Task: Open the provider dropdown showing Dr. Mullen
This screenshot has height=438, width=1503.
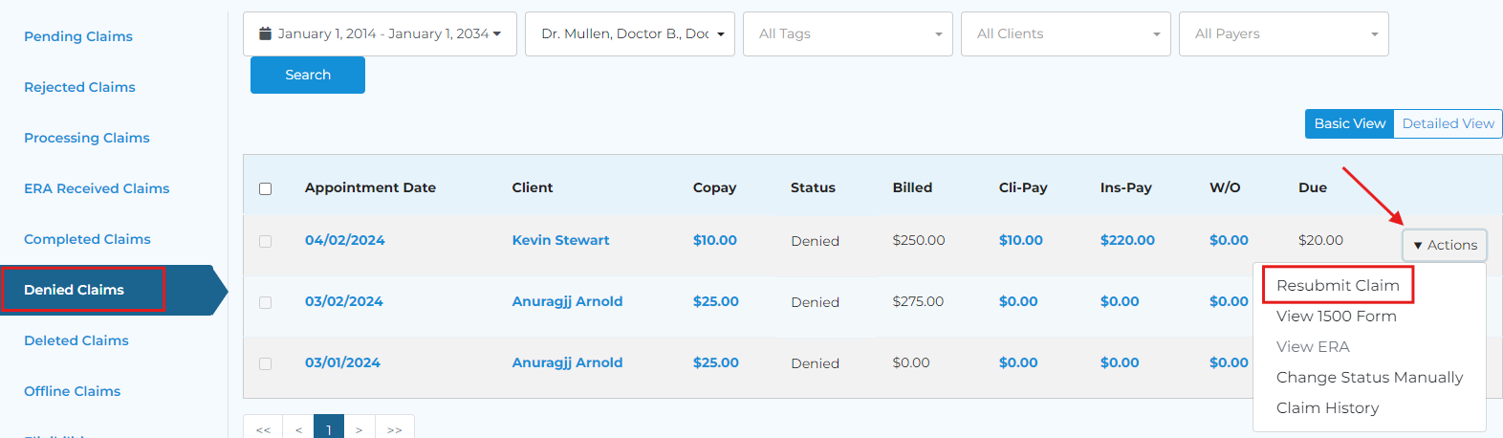Action: (x=629, y=34)
